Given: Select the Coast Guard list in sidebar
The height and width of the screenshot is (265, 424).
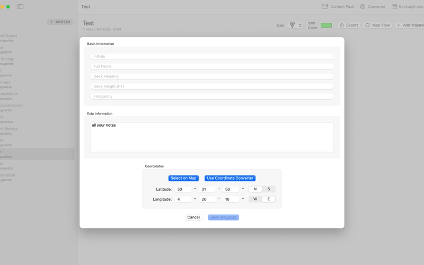Looking at the screenshot, I should tap(37, 38).
